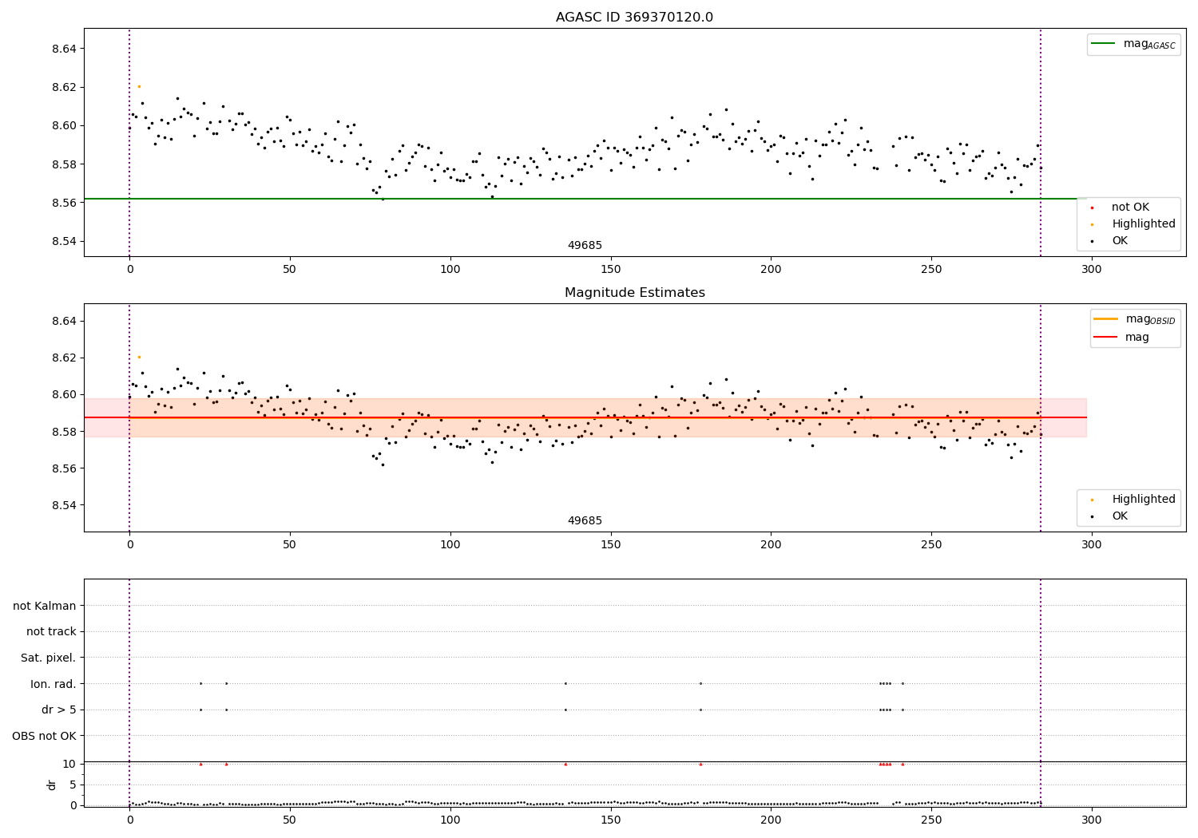Click the 'not track' y-axis label
Screen dimensions: 1198x838
coord(51,632)
